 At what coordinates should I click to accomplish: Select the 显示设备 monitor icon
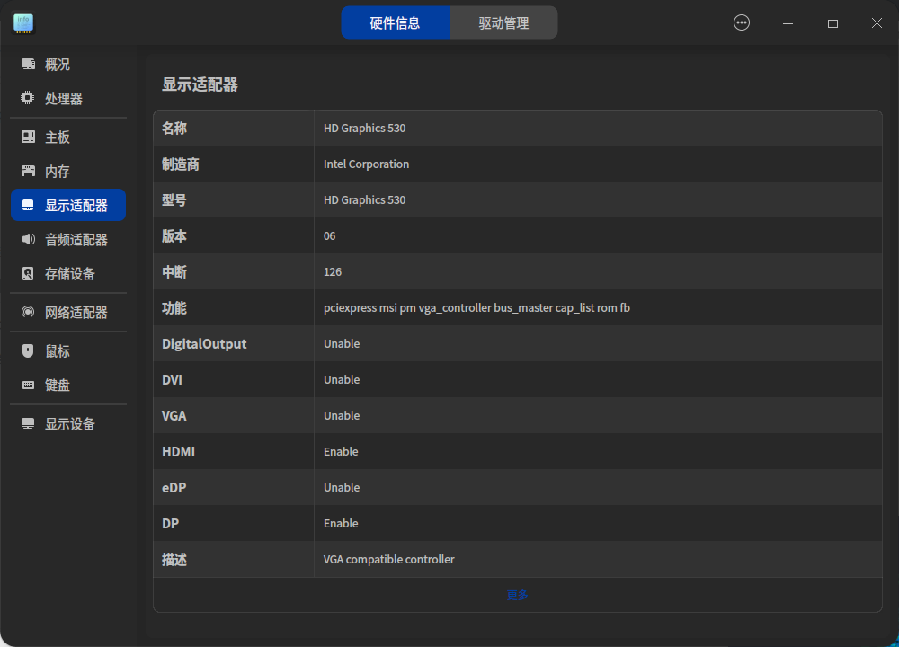pyautogui.click(x=28, y=423)
